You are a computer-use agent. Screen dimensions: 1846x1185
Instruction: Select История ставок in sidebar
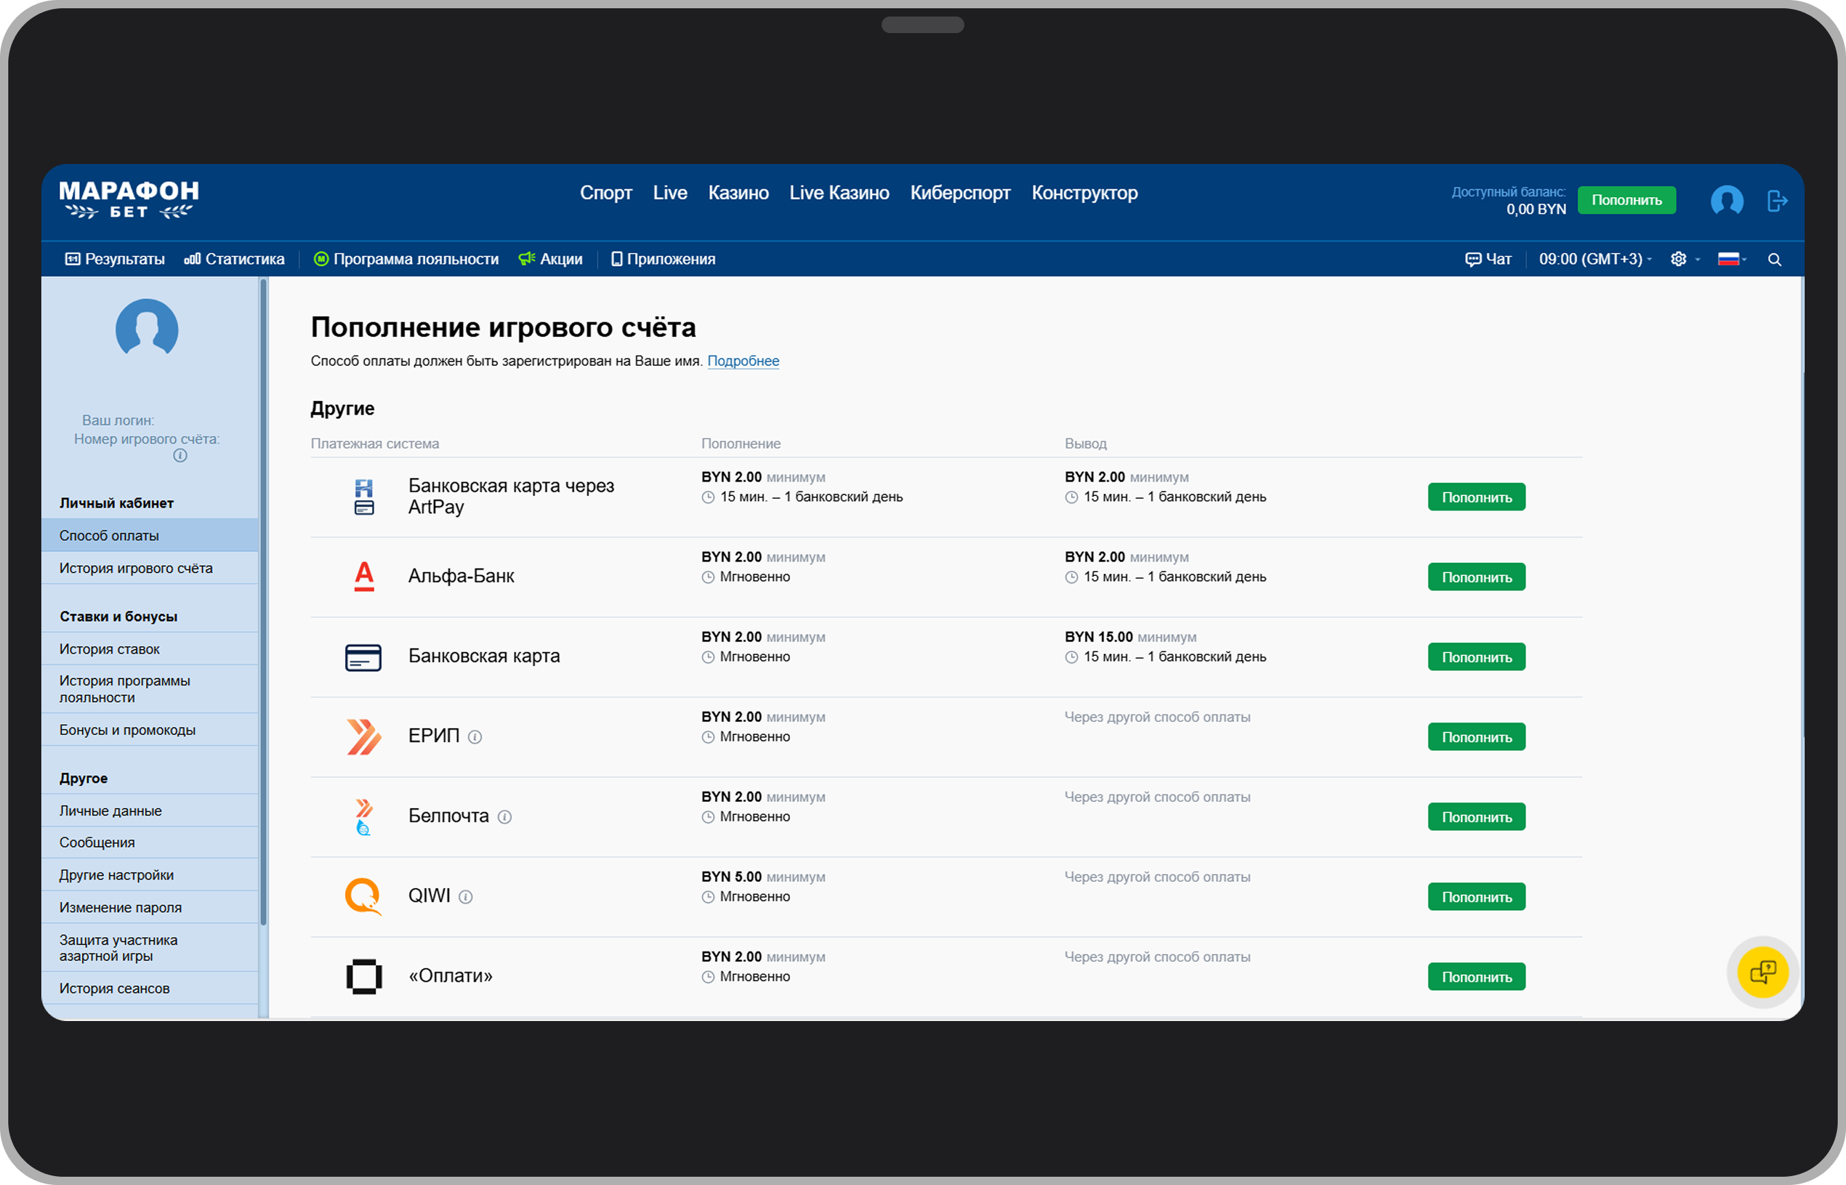tap(110, 650)
